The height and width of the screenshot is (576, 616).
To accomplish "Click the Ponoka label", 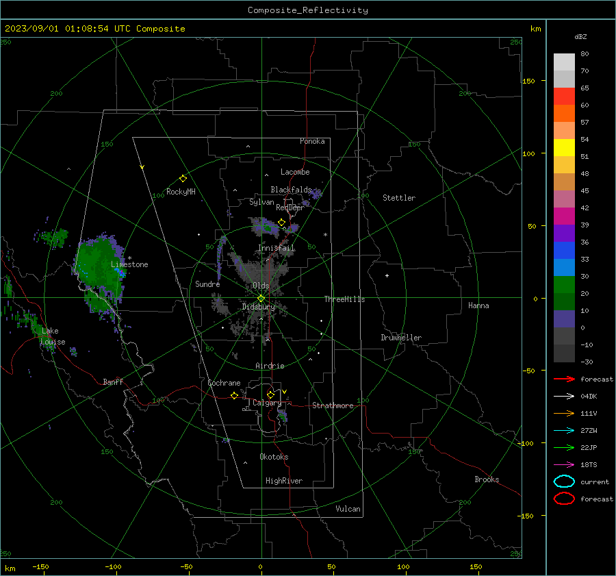I will [x=312, y=141].
